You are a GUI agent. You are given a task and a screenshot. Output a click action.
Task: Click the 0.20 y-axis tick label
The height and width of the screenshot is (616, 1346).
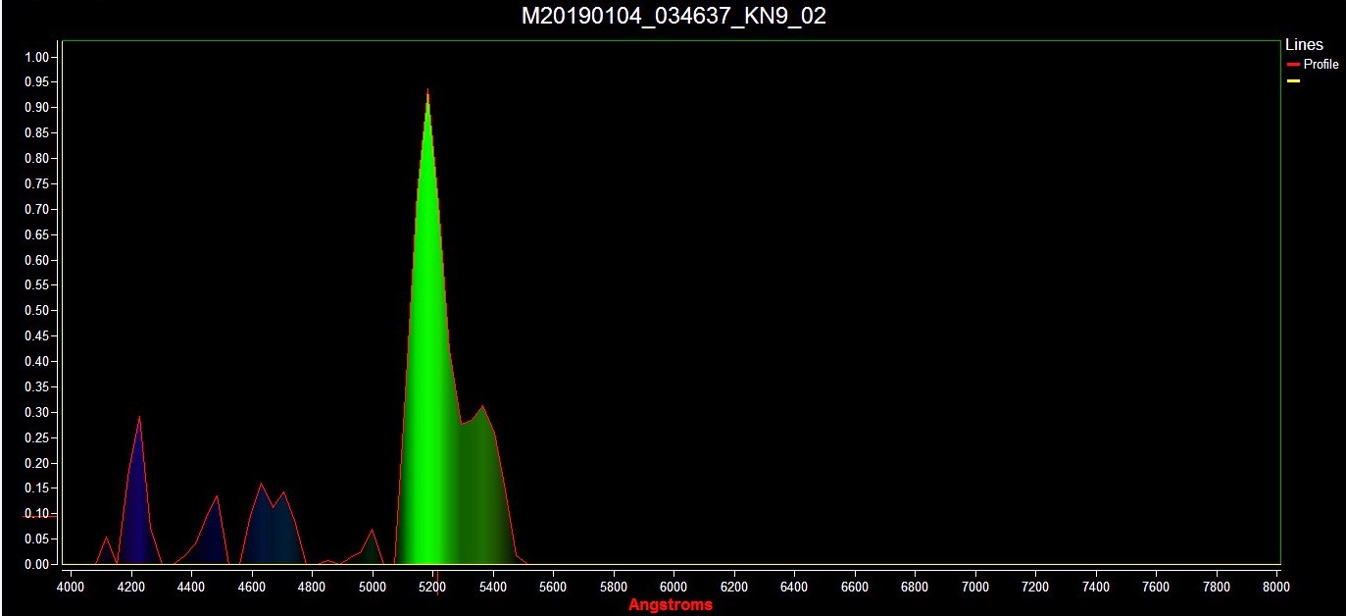36,463
